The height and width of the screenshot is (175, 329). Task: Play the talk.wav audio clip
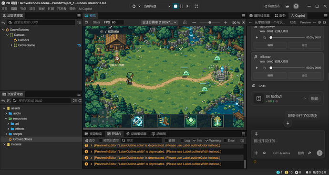257,68
